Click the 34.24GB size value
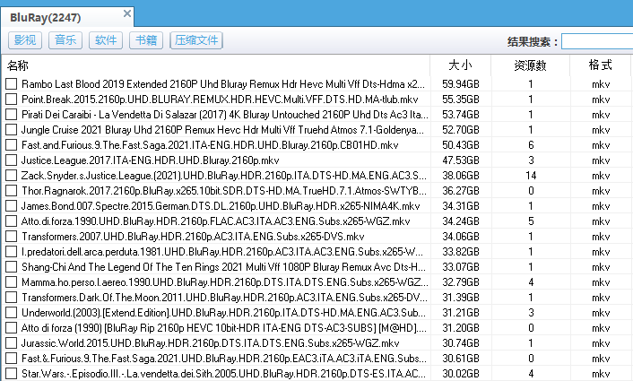 461,221
